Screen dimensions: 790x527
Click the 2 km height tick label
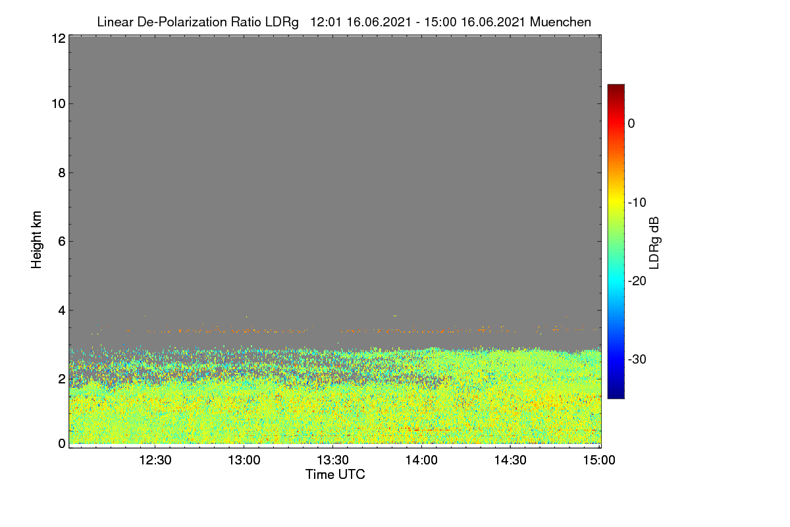tap(61, 379)
